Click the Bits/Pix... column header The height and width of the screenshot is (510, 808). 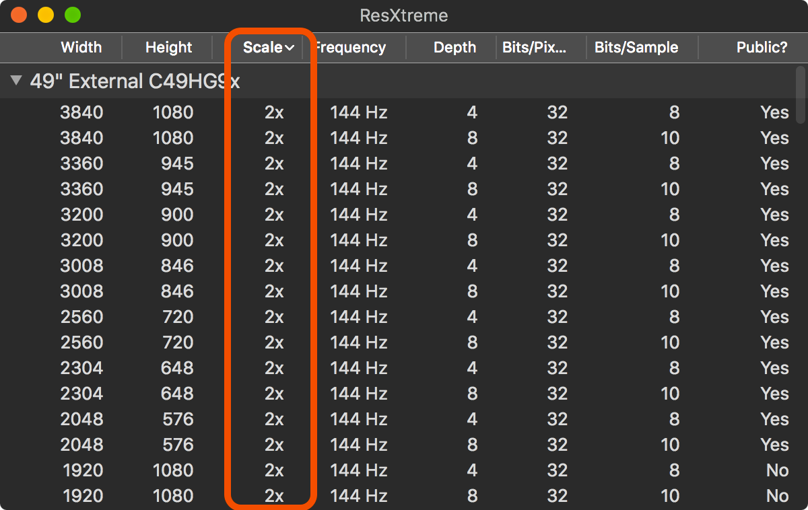(x=534, y=48)
